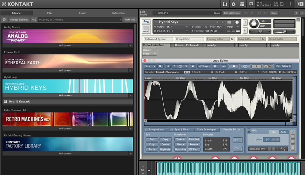Click the Edit all Groups button
The width and height of the screenshot is (305, 175).
point(232,13)
